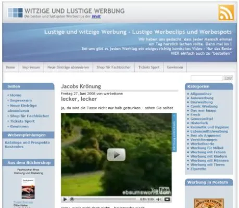Click sidebar Gewinnen link
Screen dimensions: 239x208
[x=19, y=126]
